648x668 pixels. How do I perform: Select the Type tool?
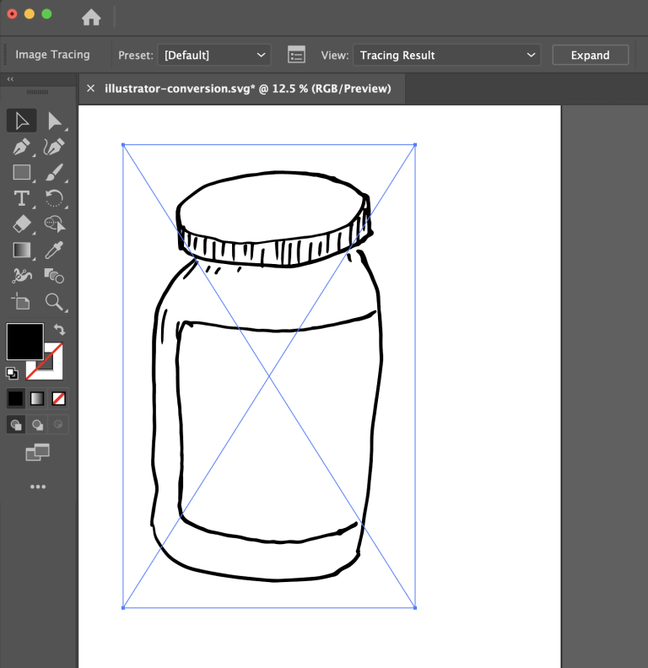point(22,199)
